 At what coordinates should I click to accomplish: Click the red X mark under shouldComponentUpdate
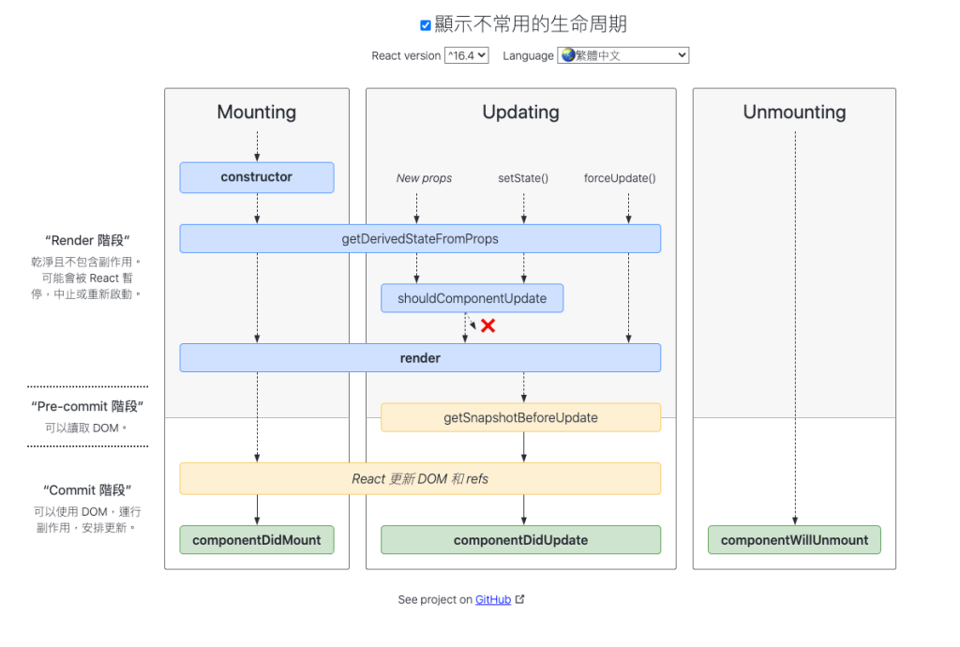[x=487, y=325]
